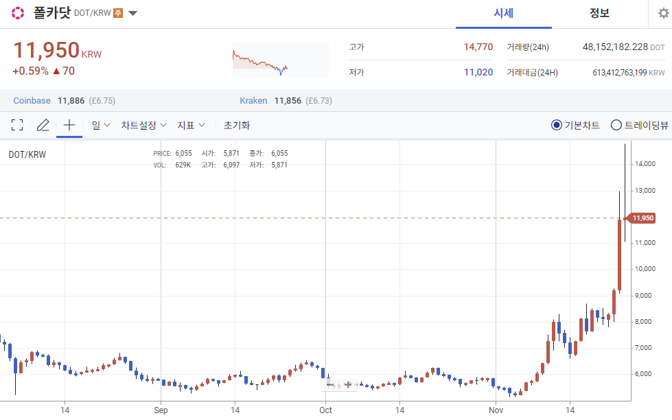This screenshot has width=672, height=420.
Task: Click the orange 주 caution badge
Action: (x=118, y=13)
